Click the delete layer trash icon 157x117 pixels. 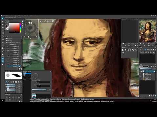point(155,96)
